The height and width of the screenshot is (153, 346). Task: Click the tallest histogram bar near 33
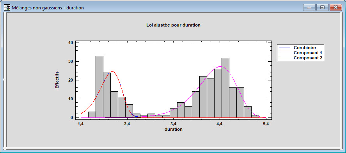pyautogui.click(x=99, y=87)
